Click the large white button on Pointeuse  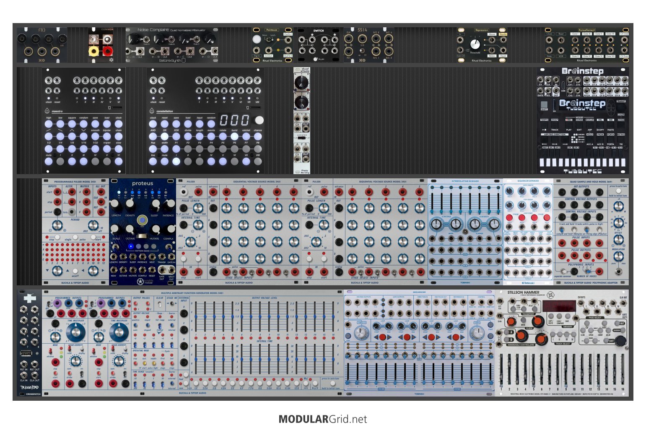point(257,39)
